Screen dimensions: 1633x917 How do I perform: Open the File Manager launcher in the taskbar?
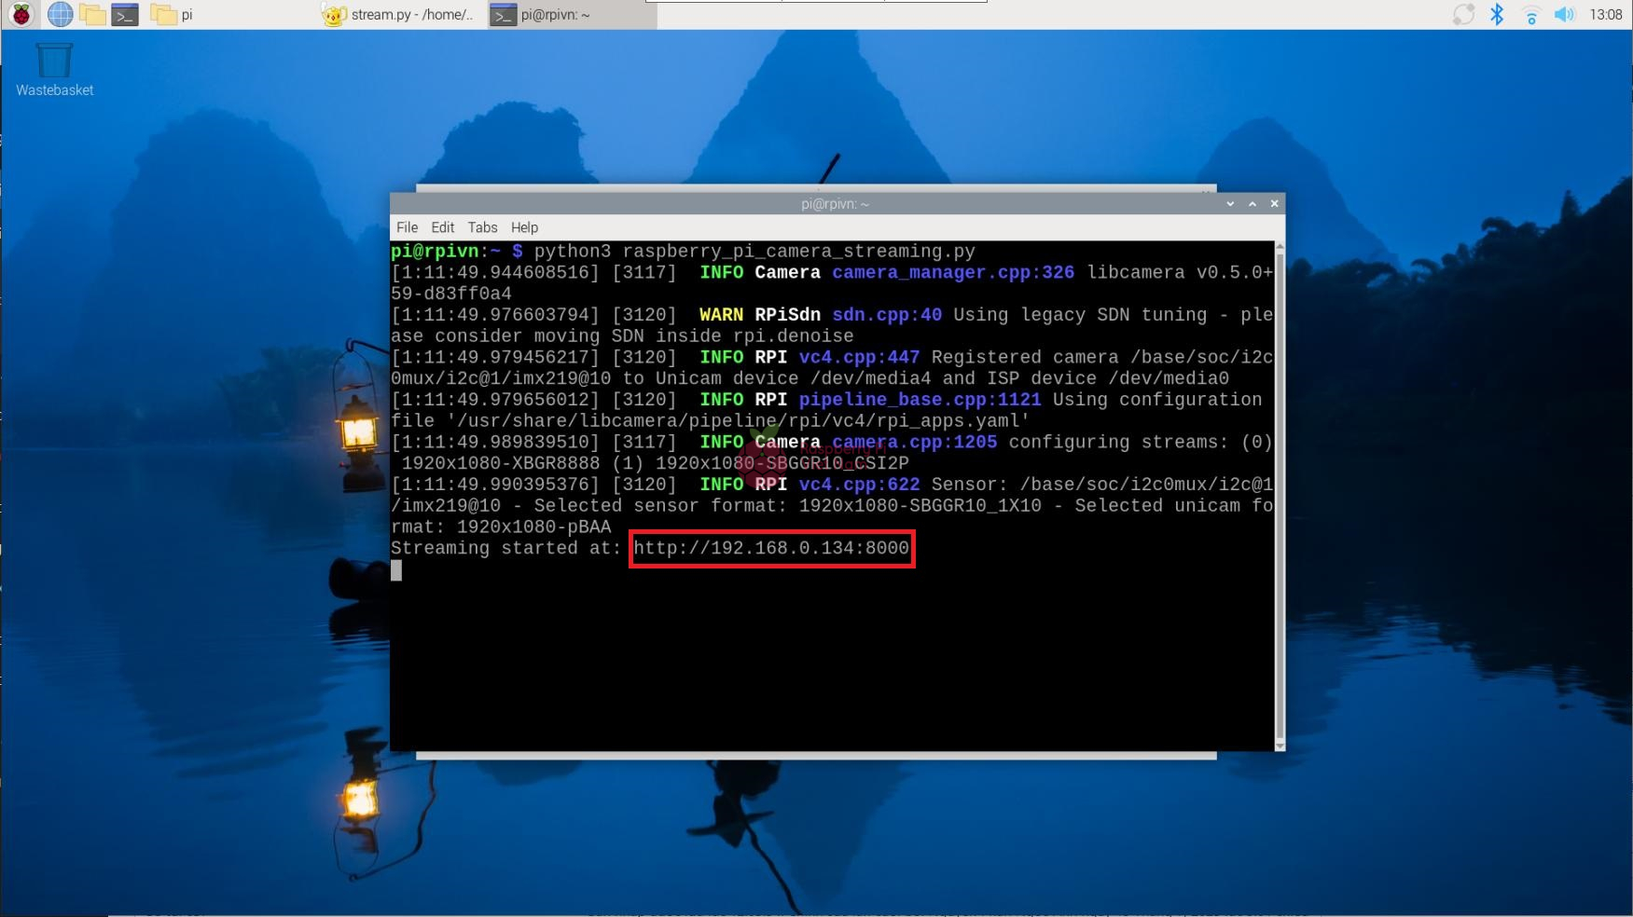click(x=92, y=14)
